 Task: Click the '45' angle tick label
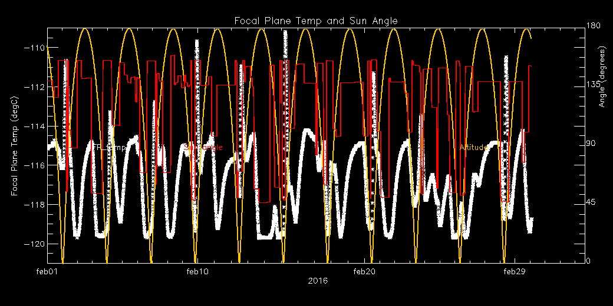591,202
